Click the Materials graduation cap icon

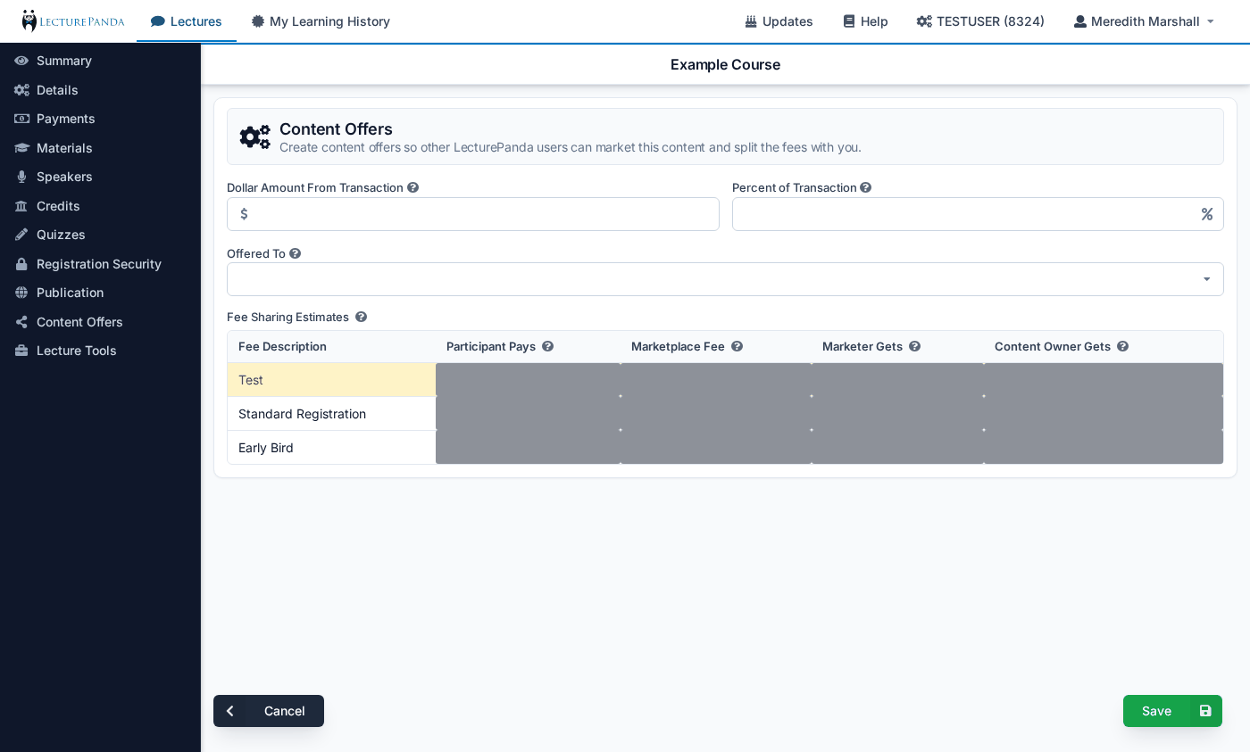point(21,148)
